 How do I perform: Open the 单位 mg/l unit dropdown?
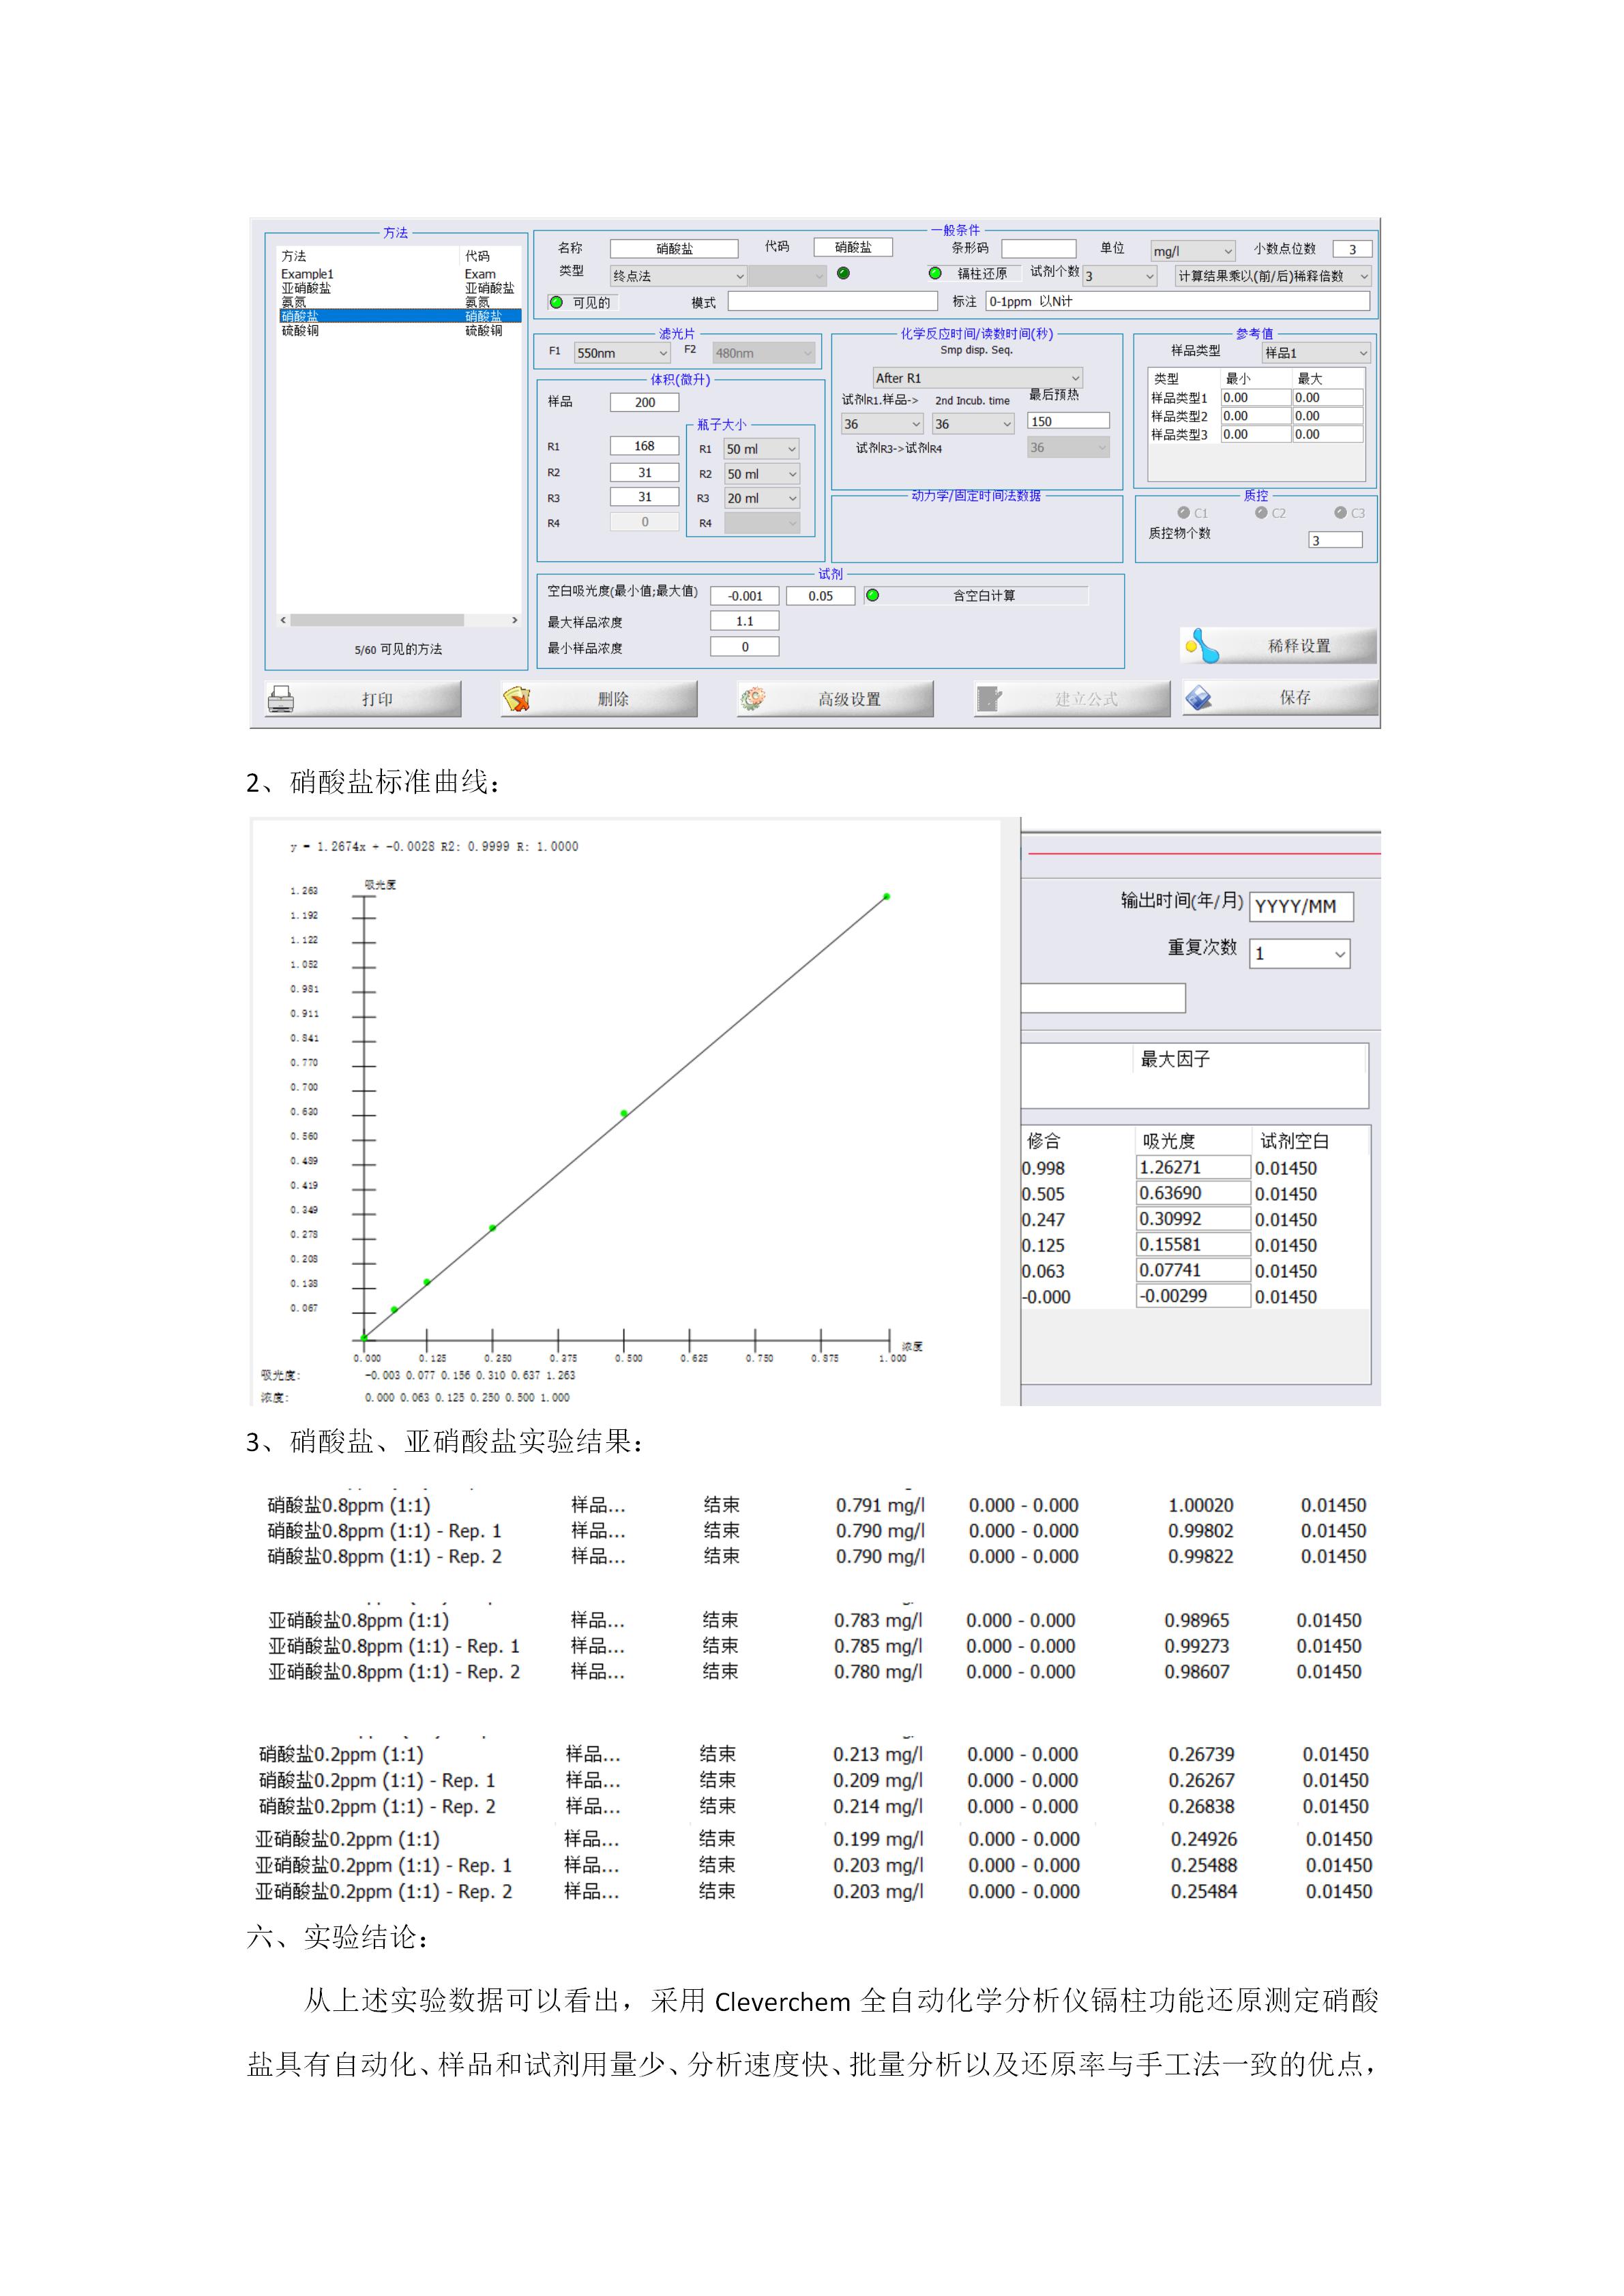(x=1193, y=251)
